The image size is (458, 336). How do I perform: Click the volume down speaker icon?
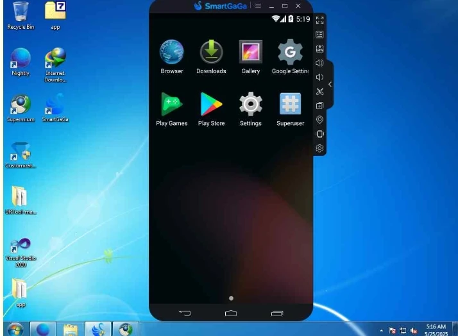320,77
